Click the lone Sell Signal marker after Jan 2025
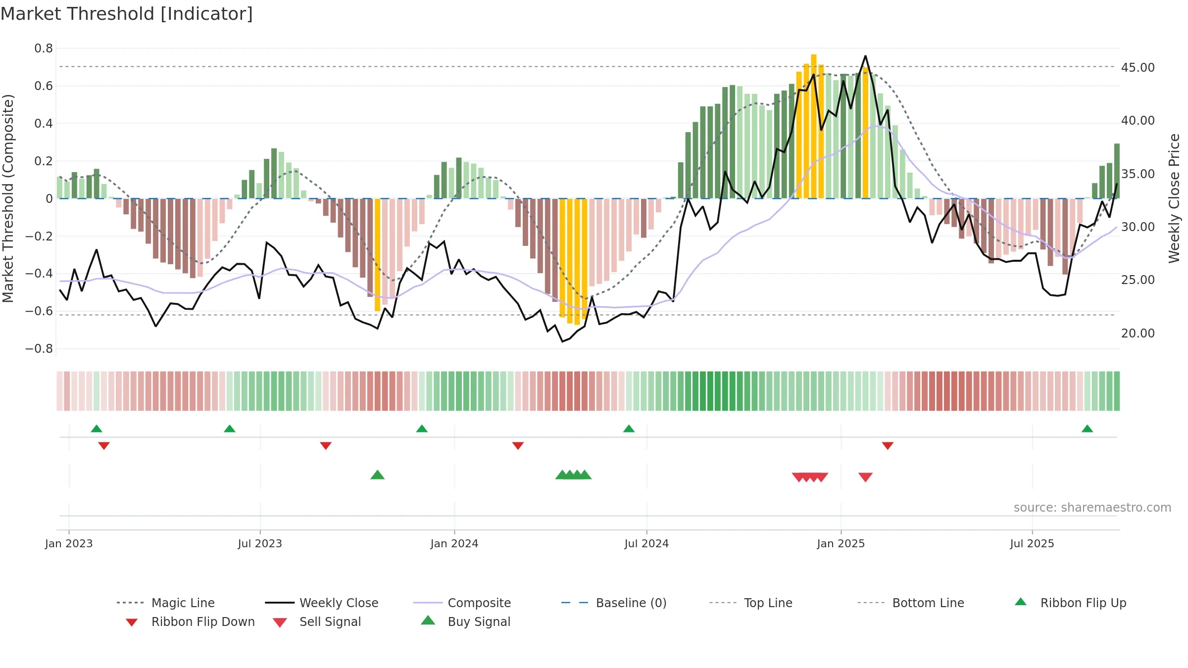 pos(865,477)
